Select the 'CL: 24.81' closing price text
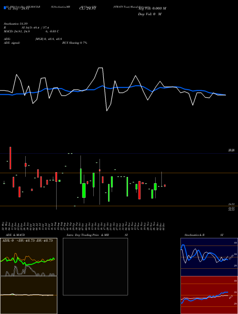 pos(88,9)
